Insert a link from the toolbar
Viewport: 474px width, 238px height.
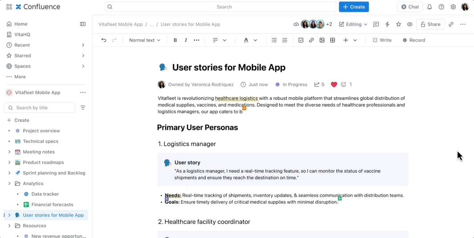(x=311, y=40)
